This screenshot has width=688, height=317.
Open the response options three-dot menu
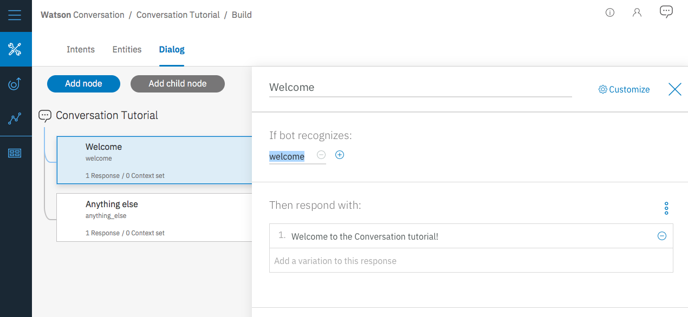click(666, 208)
